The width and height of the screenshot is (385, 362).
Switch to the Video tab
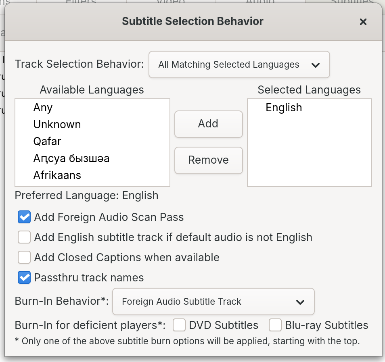pyautogui.click(x=171, y=2)
